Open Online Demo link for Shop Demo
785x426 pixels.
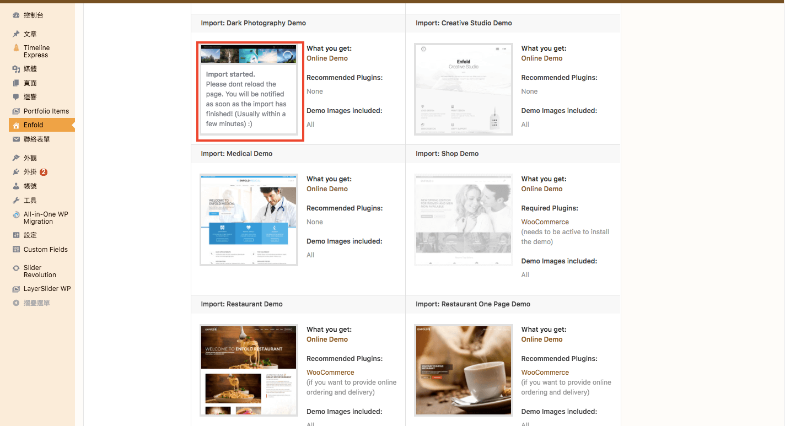[x=542, y=189]
